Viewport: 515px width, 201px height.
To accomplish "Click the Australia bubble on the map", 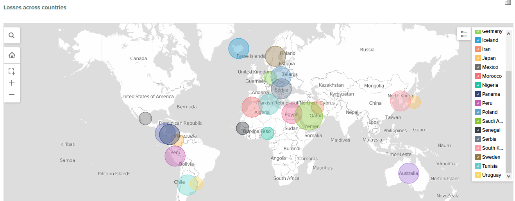I will [x=408, y=173].
